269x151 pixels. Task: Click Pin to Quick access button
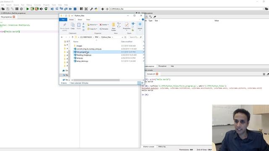[65, 27]
